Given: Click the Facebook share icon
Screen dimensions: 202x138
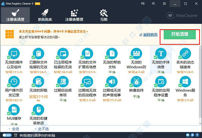Looking at the screenshot, I should coord(197,135).
